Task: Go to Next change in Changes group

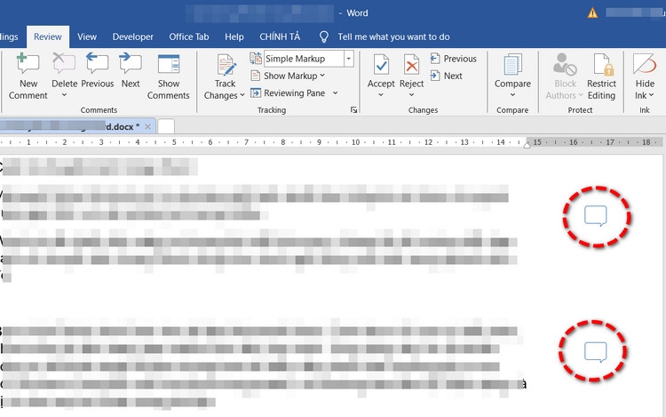Action: click(x=446, y=76)
